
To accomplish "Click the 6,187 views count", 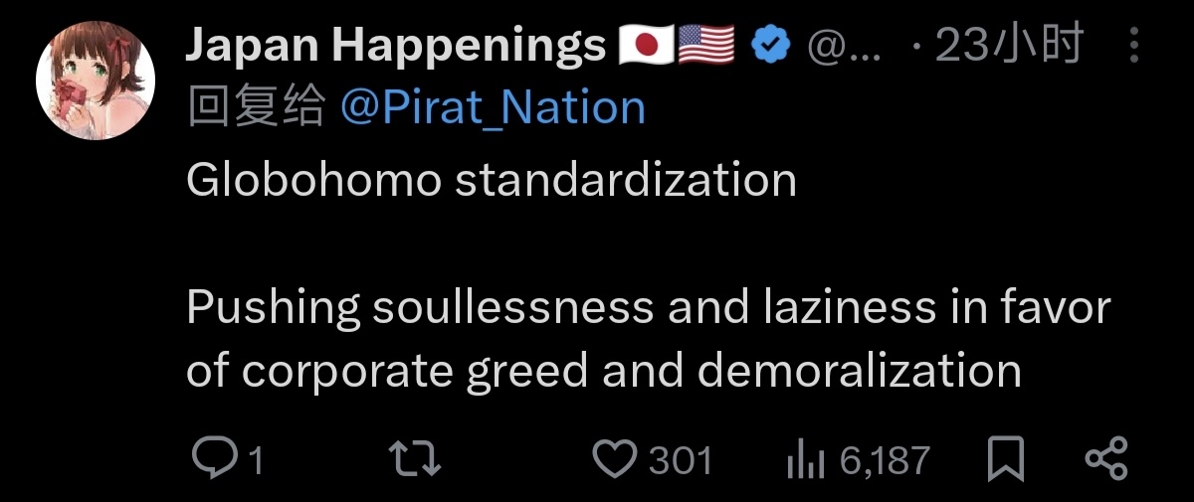I will point(885,460).
